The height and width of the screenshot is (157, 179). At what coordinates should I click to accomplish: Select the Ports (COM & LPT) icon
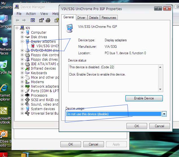click(27, 91)
